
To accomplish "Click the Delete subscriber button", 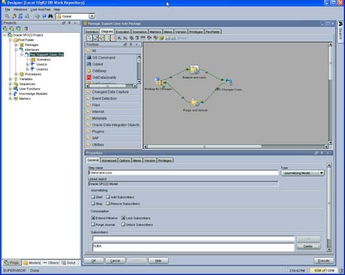I will tap(308, 246).
